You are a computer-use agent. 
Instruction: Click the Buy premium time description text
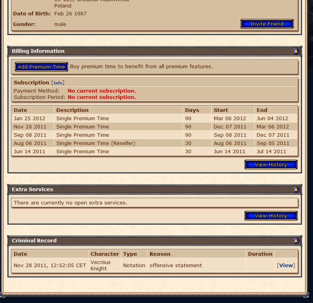[141, 67]
